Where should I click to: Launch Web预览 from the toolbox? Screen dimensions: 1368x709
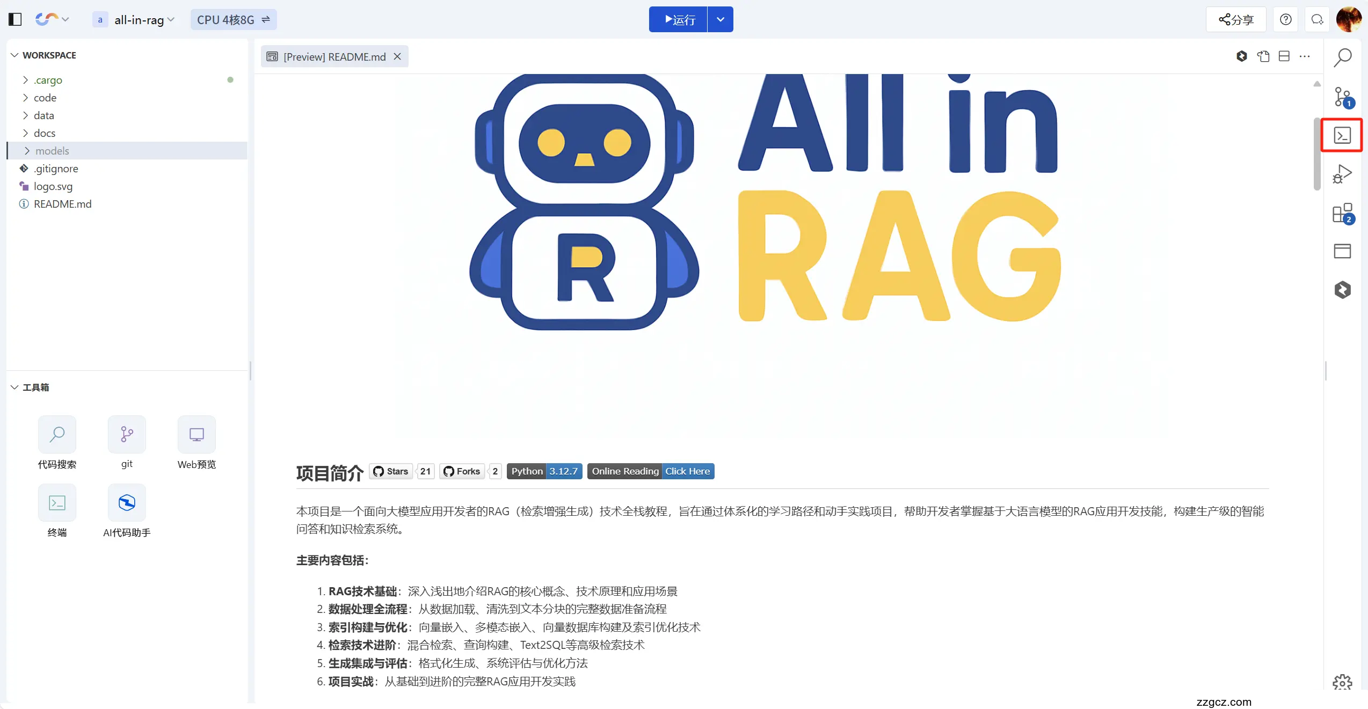point(197,443)
